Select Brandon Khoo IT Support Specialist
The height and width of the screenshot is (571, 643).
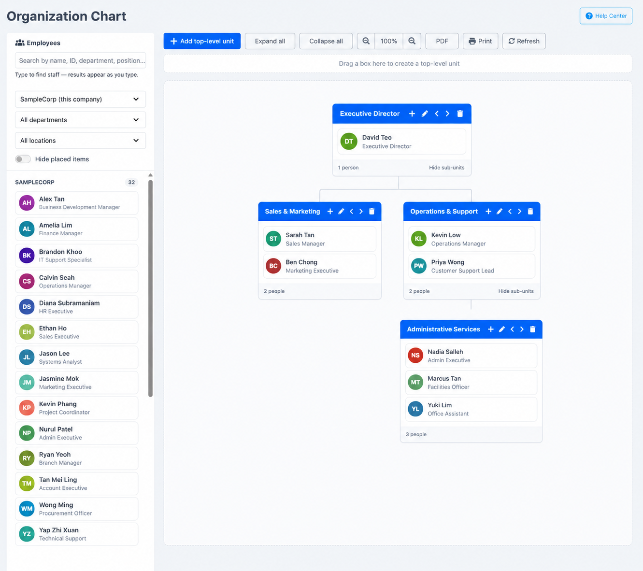(76, 256)
